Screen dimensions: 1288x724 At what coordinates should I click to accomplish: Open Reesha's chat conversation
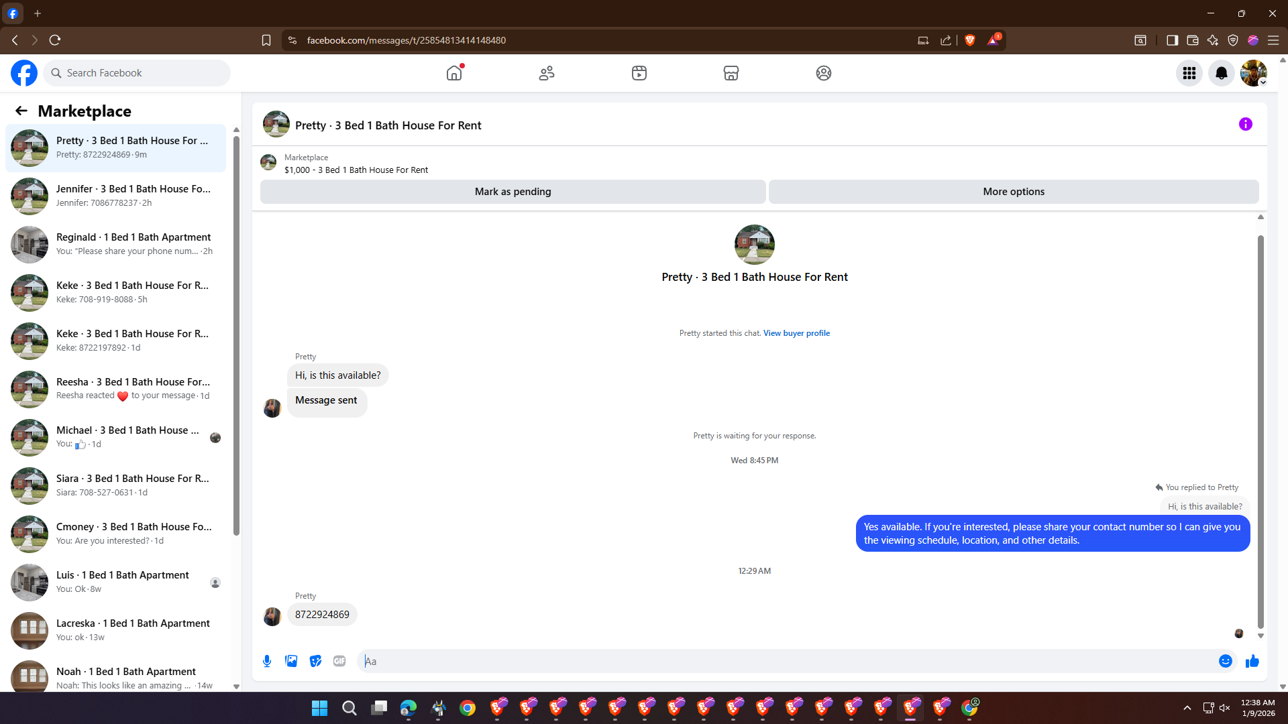pos(115,389)
